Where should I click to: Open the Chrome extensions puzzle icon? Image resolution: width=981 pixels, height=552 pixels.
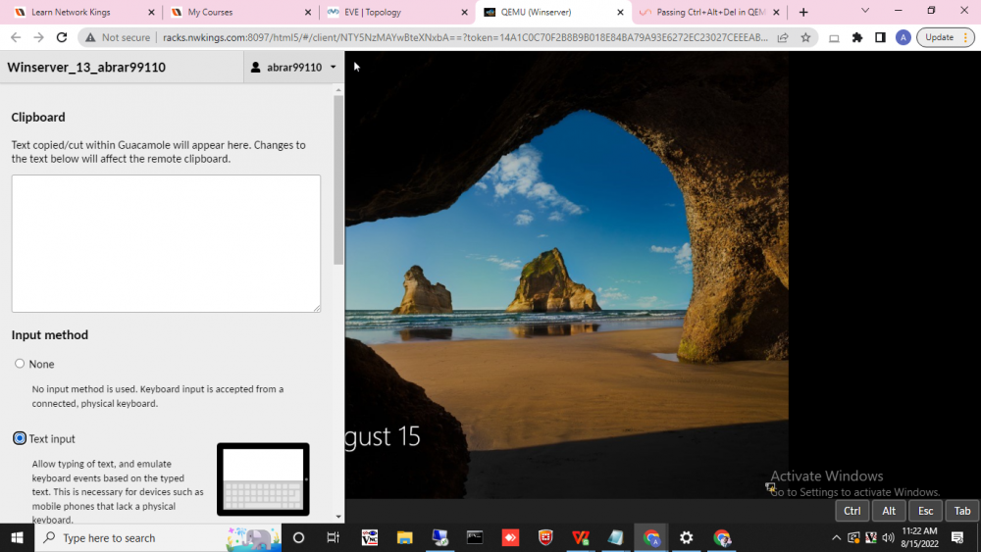[x=857, y=37]
